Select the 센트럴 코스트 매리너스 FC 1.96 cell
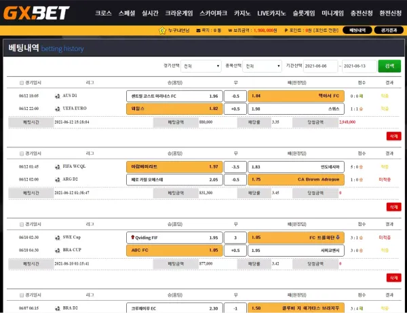 click(174, 96)
